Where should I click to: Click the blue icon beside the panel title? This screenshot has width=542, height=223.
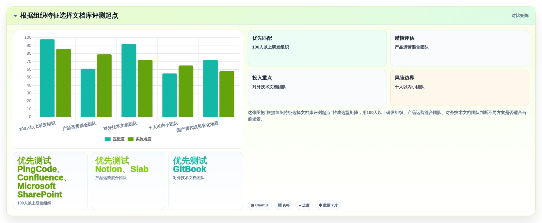tap(15, 16)
